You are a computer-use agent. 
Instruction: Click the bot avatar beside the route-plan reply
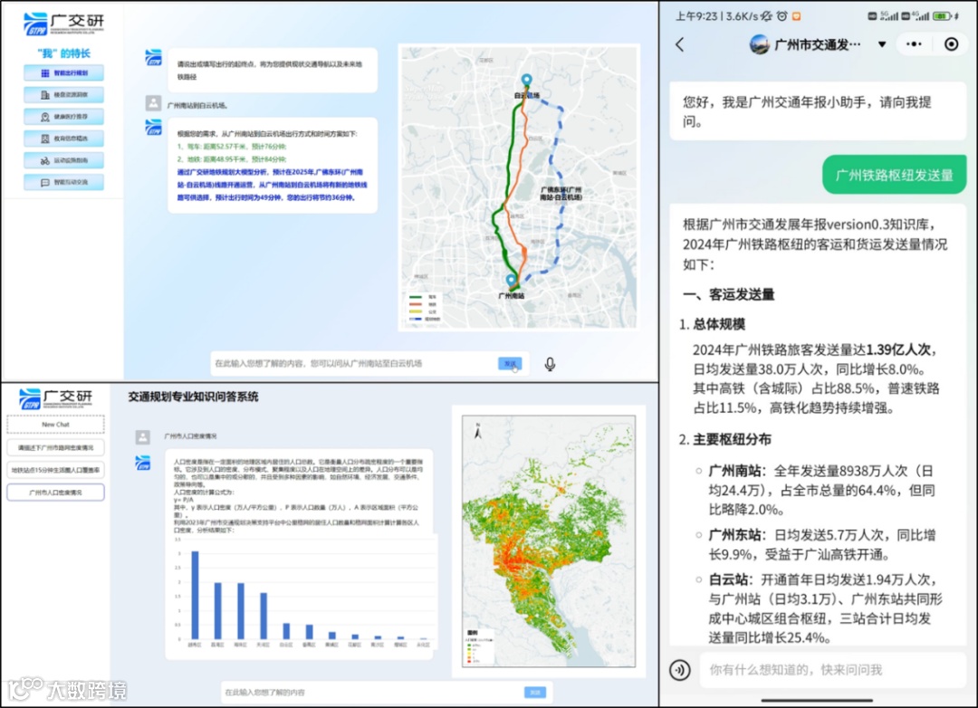pos(153,128)
